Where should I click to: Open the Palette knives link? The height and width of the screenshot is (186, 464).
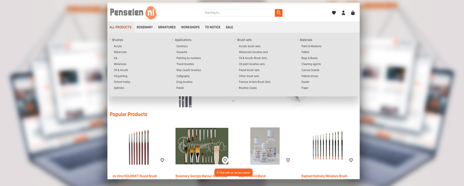[x=310, y=76]
